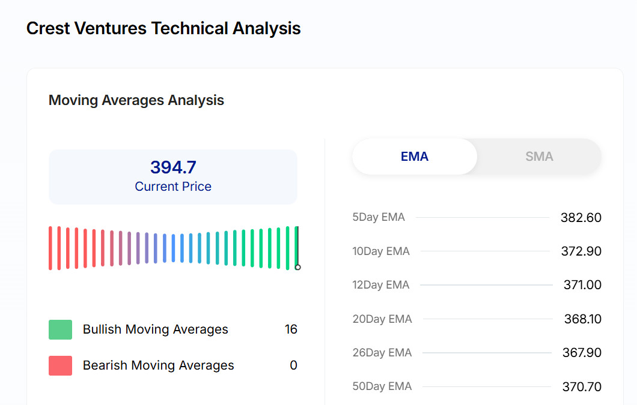This screenshot has width=637, height=405.
Task: Click the 5Day EMA label
Action: (379, 217)
